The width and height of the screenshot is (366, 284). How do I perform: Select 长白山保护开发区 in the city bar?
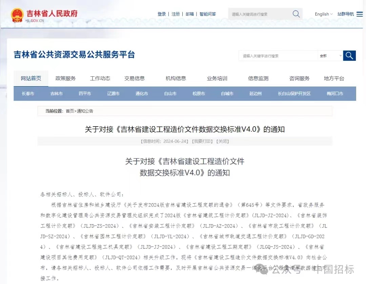tap(294, 94)
